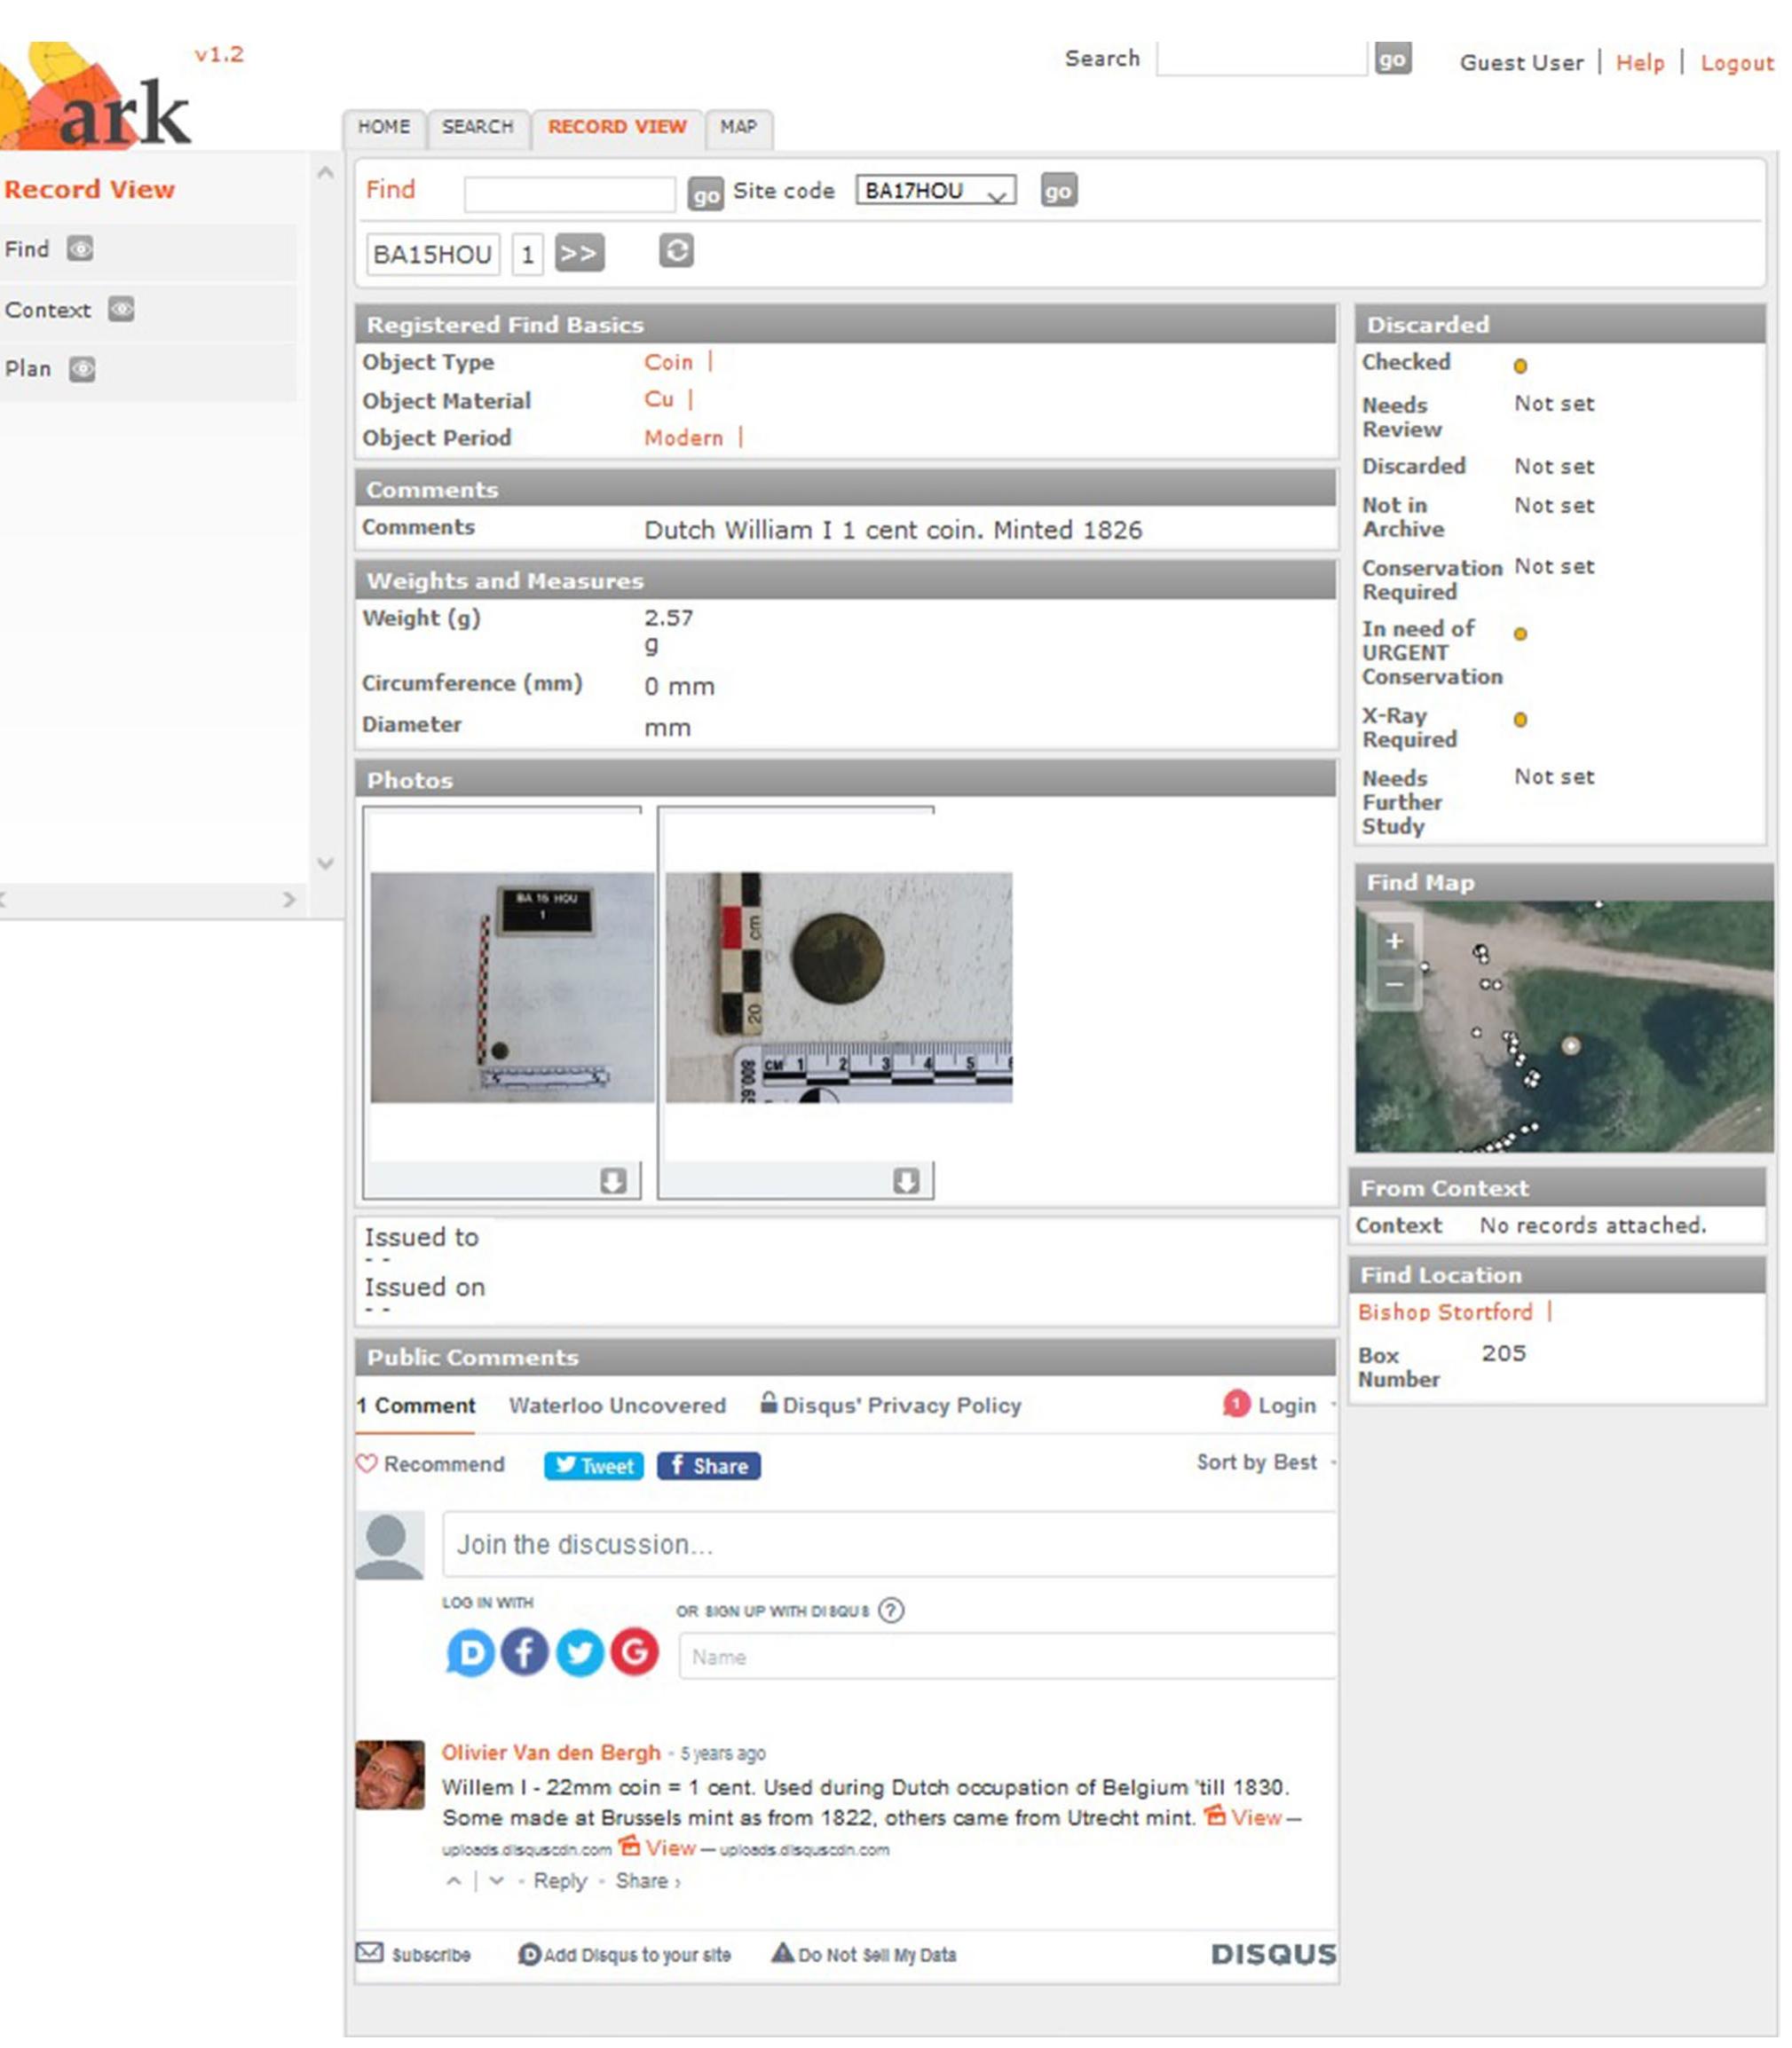The width and height of the screenshot is (1792, 2048).
Task: Zoom out on the Find Map
Action: (x=1394, y=985)
